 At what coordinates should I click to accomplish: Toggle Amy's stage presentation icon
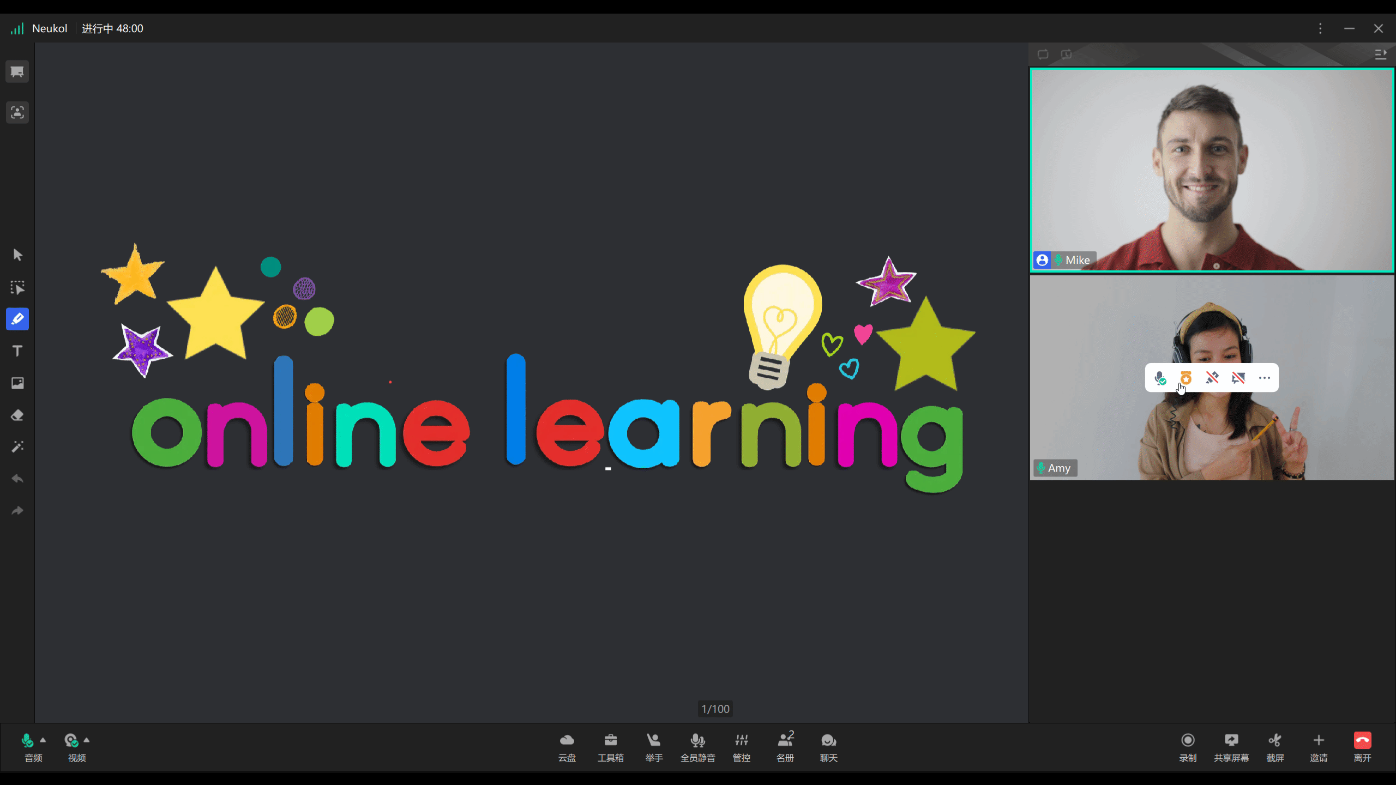tap(1238, 378)
